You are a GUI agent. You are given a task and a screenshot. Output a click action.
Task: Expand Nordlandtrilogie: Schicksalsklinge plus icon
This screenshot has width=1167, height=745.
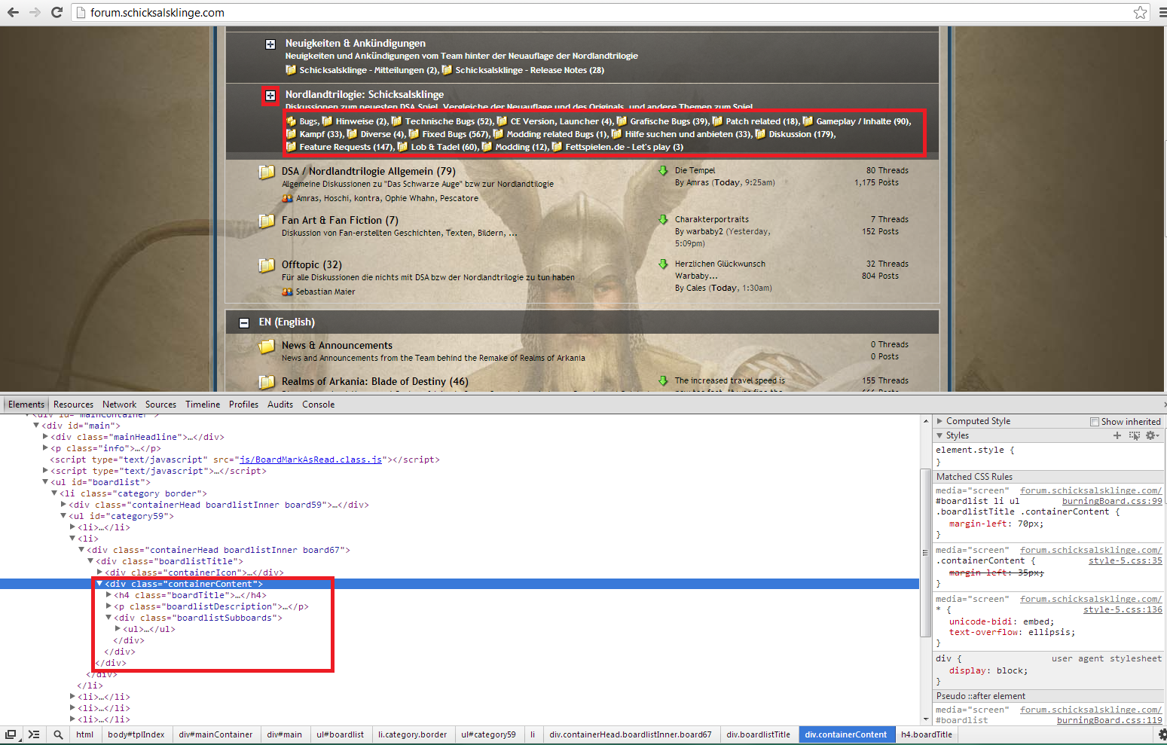coord(270,96)
